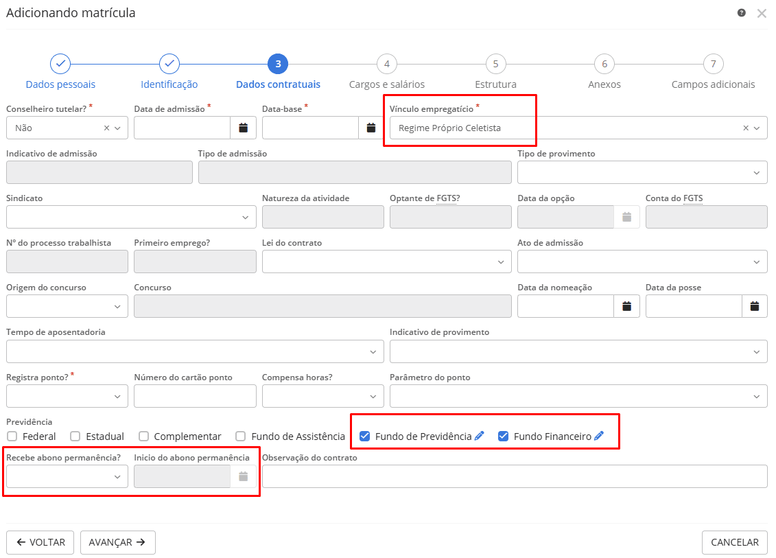Edit Fundo Financeiro with pencil icon
The image size is (776, 558).
point(599,436)
